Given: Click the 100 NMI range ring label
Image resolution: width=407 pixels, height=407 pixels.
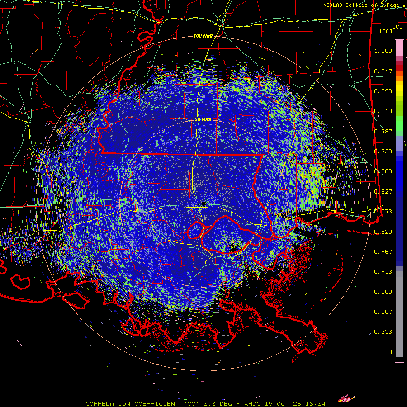Looking at the screenshot, I should [203, 36].
